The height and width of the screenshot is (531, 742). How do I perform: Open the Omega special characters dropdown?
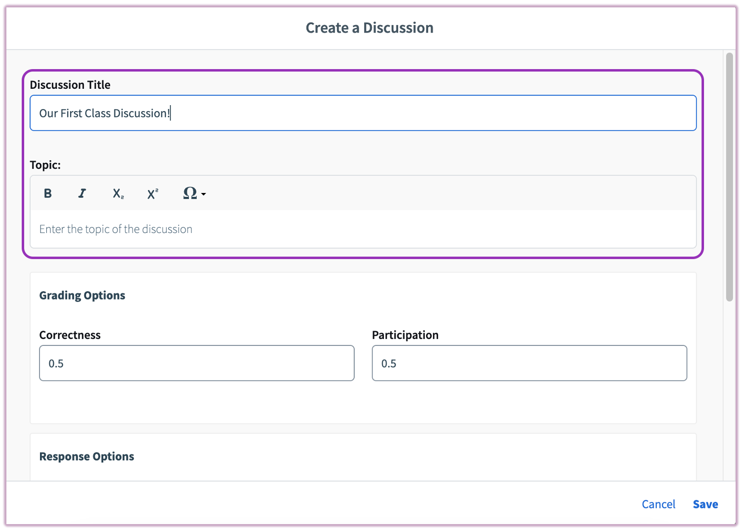(194, 193)
